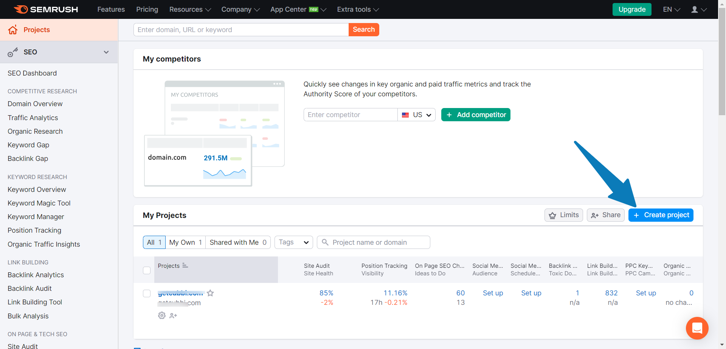Click the sort icon in the Projects column header

pyautogui.click(x=185, y=266)
